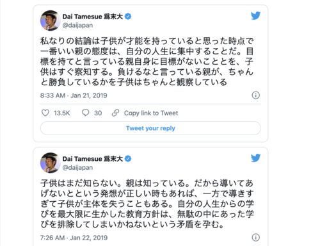Open info icon on Jan 21 tweet
The height and width of the screenshot is (246, 320).
pyautogui.click(x=256, y=95)
